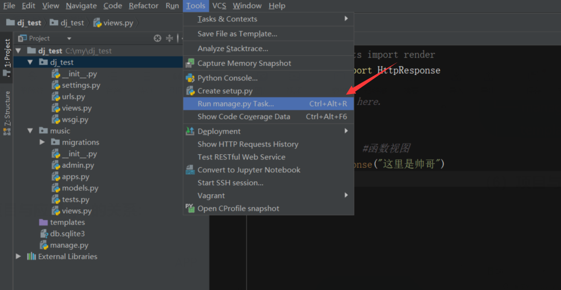This screenshot has height=290, width=561.
Task: Choose Start SSH session
Action: pos(268,183)
